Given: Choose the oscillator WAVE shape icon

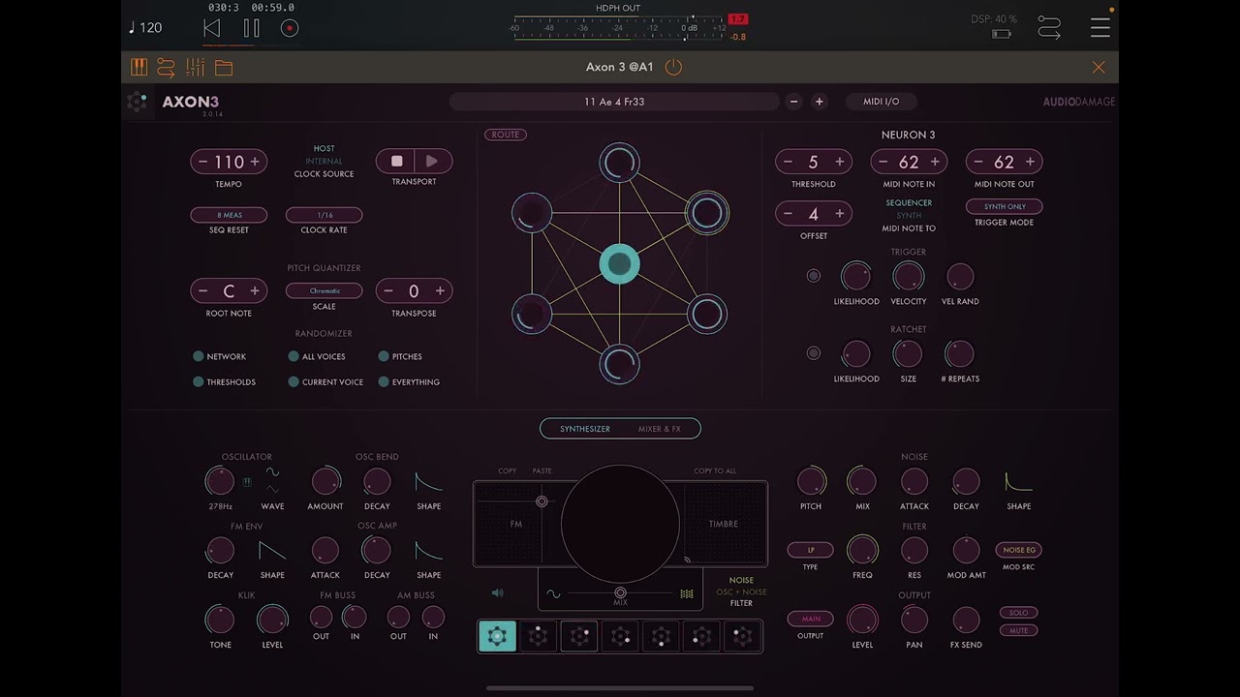Looking at the screenshot, I should [x=272, y=481].
